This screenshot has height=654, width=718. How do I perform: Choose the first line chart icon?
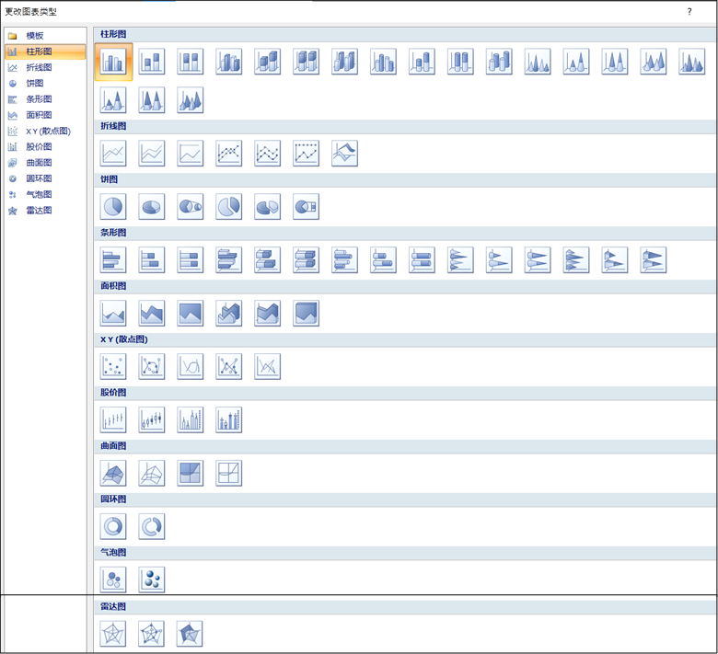tap(113, 154)
